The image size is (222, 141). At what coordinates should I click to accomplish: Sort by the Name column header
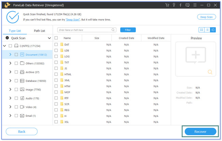coord(67,38)
